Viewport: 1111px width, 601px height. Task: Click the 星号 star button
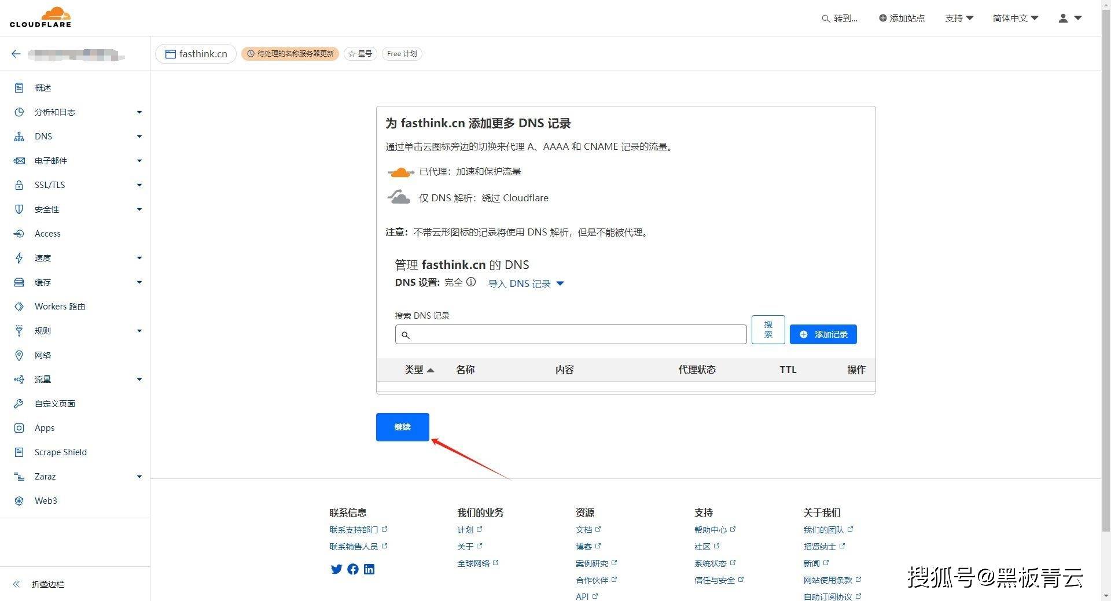pyautogui.click(x=360, y=54)
